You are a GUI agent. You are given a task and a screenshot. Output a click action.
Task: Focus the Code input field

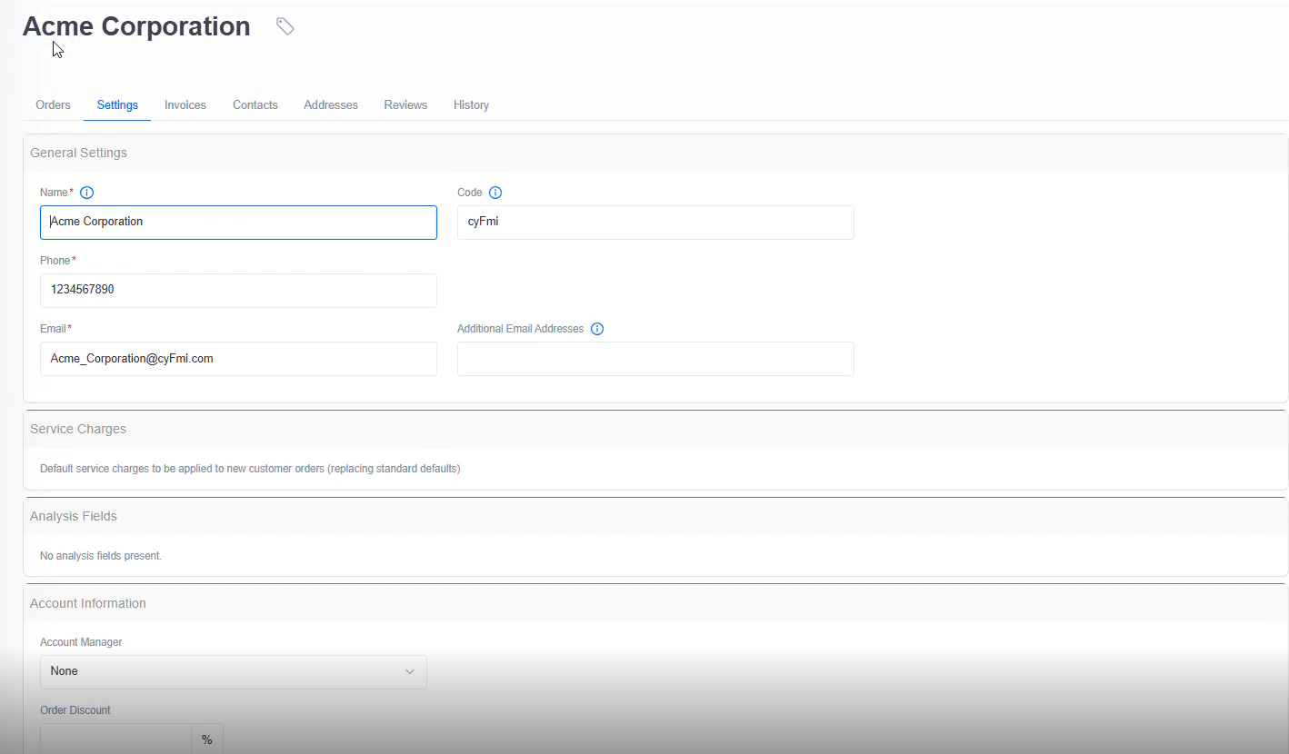(x=655, y=222)
